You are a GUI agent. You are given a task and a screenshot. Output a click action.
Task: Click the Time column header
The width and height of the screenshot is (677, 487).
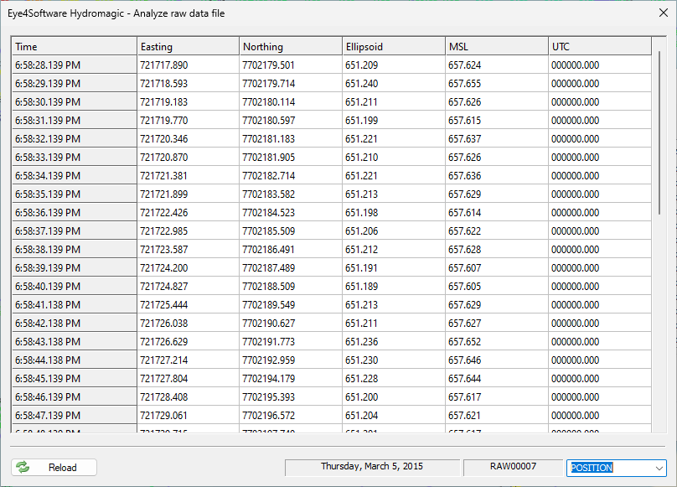click(x=75, y=47)
